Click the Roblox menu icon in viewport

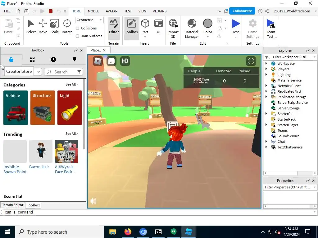click(x=98, y=61)
